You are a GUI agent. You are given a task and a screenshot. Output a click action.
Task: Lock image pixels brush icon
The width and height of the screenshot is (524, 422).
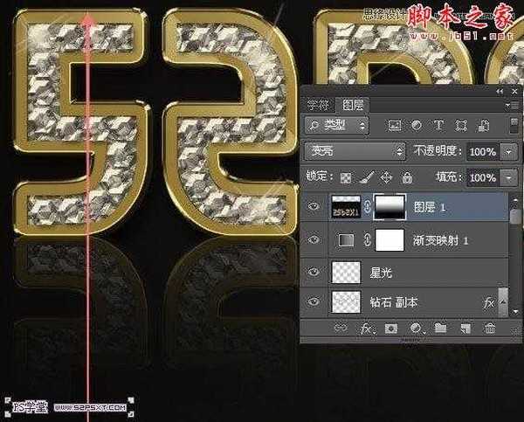pyautogui.click(x=366, y=177)
